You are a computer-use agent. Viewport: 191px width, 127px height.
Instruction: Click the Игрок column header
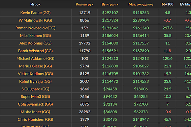pyautogui.click(x=35, y=4)
